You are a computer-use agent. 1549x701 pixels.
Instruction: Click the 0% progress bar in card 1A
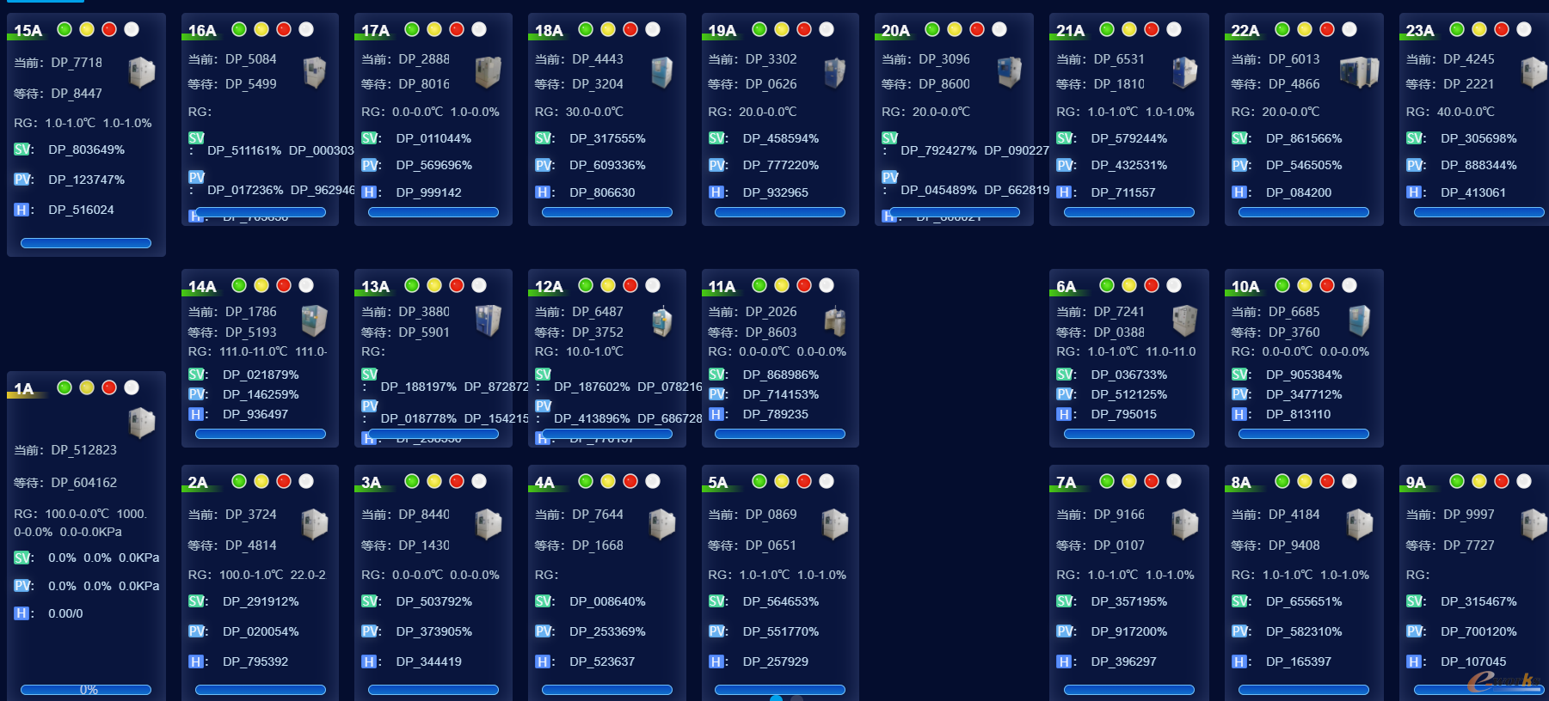click(x=86, y=690)
